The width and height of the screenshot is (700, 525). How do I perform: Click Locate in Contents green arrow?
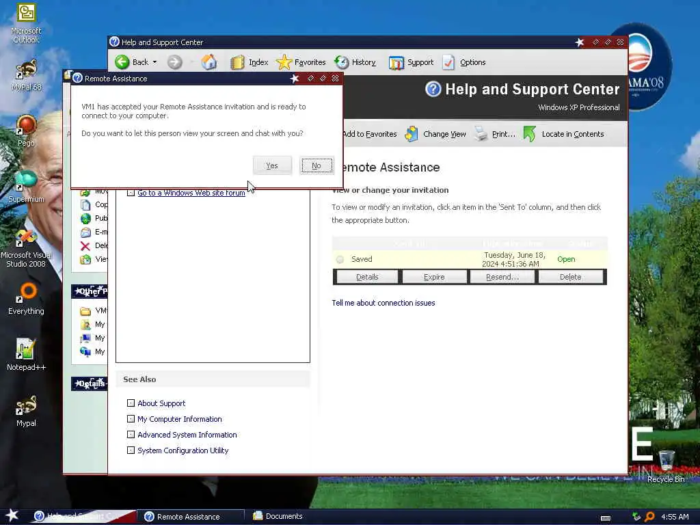[x=530, y=133]
